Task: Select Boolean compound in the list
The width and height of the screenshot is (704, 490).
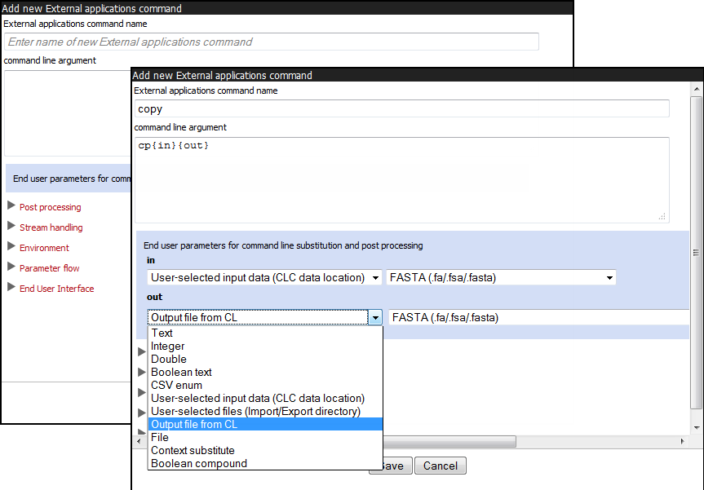Action: (x=198, y=463)
